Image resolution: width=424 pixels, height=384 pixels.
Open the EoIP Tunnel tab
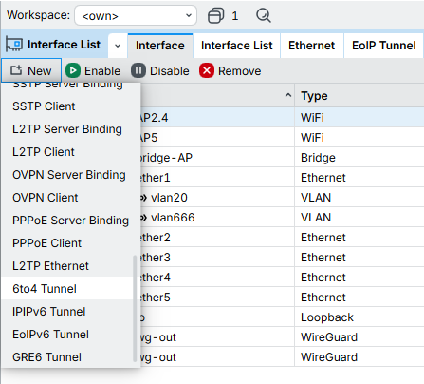[x=383, y=46]
